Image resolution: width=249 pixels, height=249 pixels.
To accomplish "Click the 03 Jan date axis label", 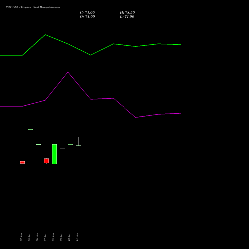I will tap(29, 237).
